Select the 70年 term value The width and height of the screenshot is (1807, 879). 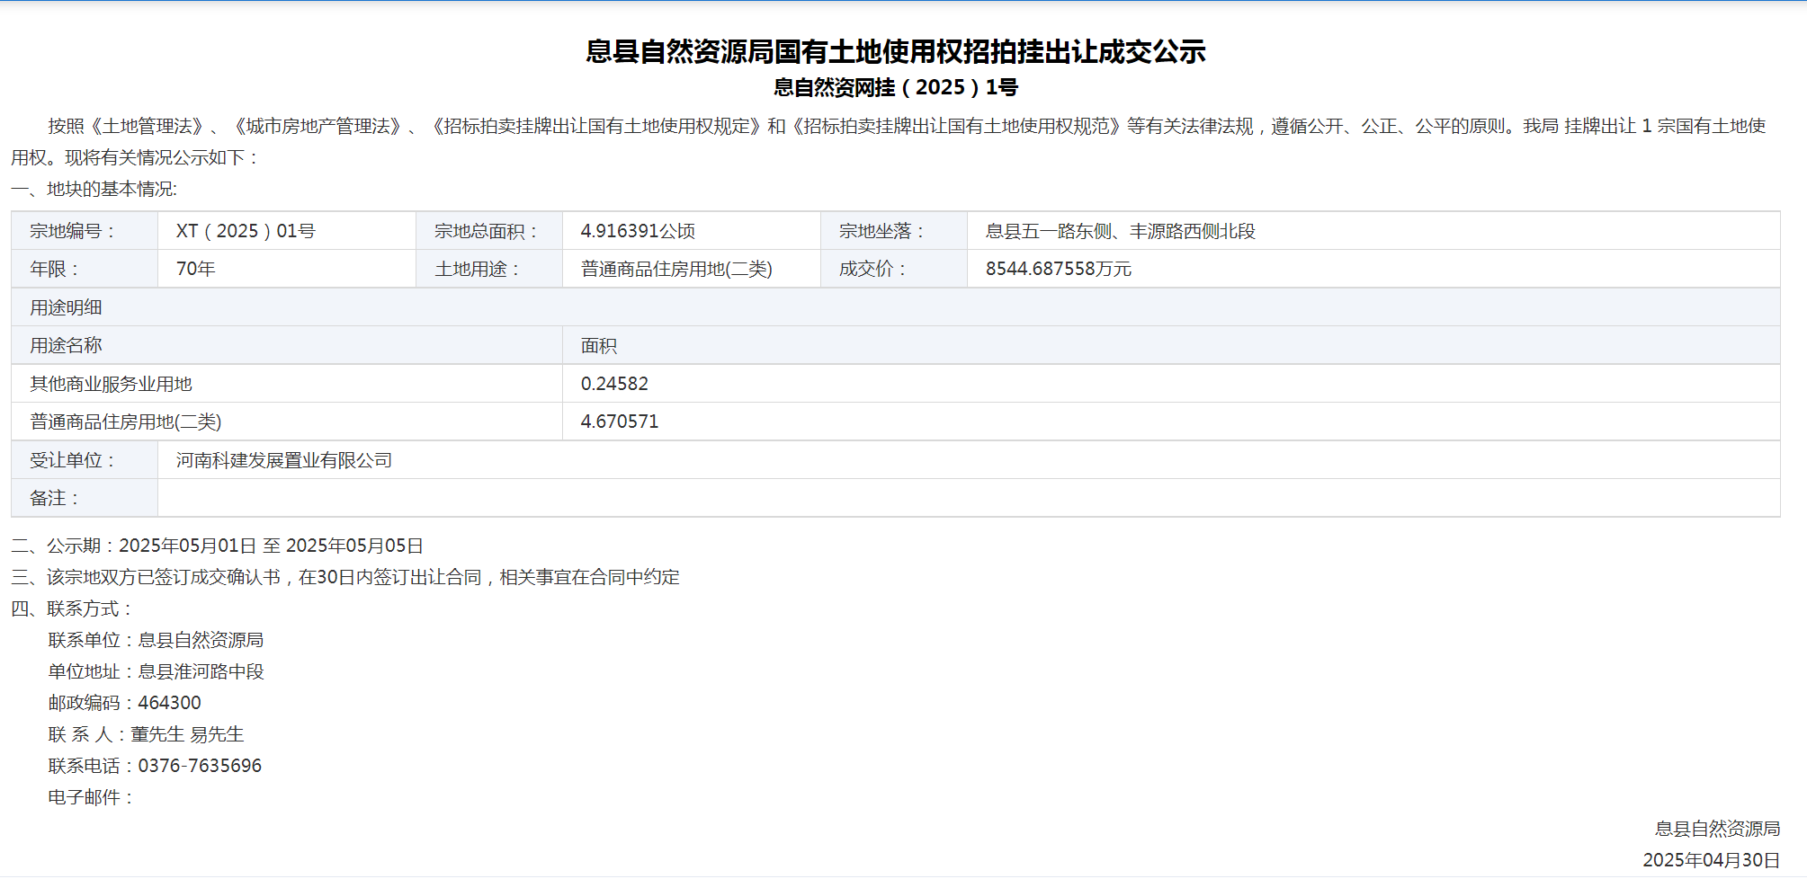tap(195, 269)
